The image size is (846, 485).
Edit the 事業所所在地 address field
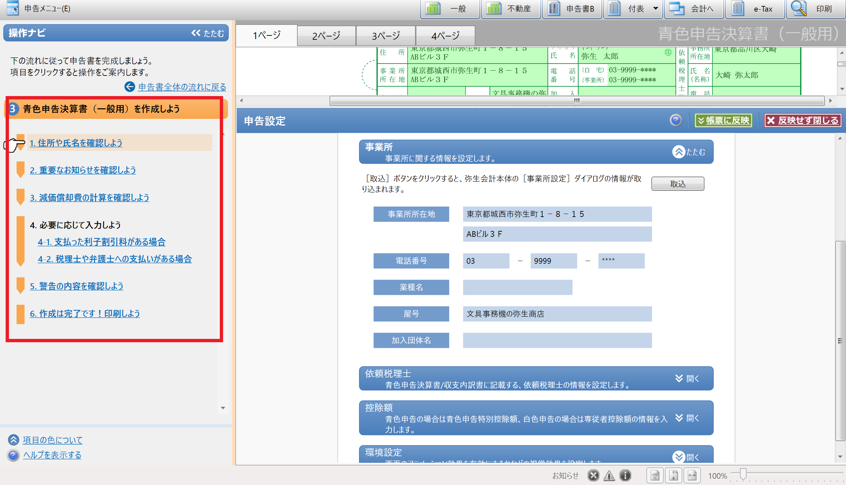point(557,214)
